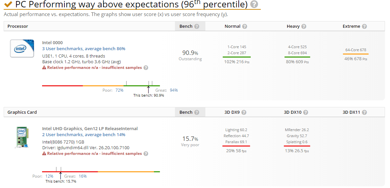Click help icon next to 3D DX11
Viewport: 390px width, 188px height.
point(364,112)
